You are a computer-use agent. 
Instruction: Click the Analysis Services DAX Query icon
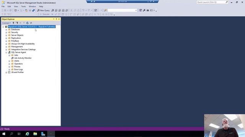click(x=67, y=10)
